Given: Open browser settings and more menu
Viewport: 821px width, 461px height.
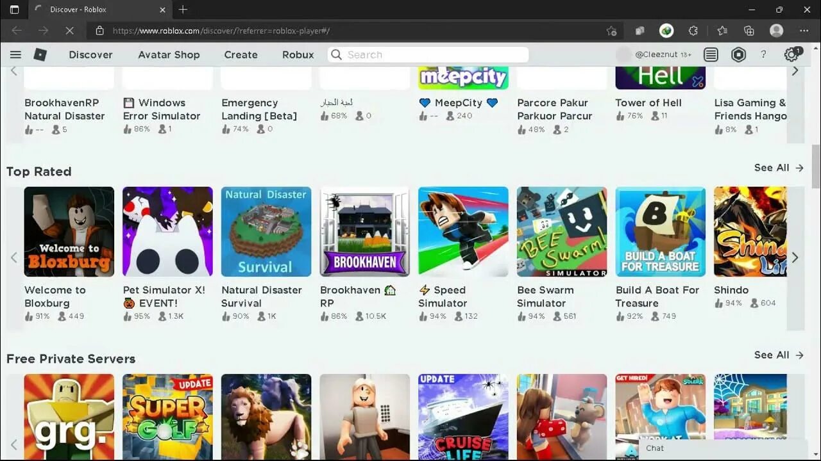Looking at the screenshot, I should [804, 30].
